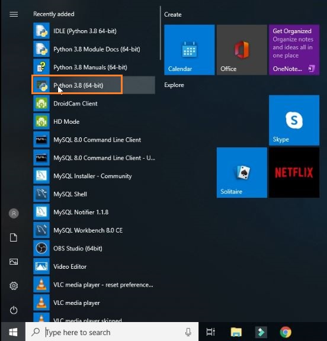Image resolution: width=327 pixels, height=341 pixels.
Task: Select 'DroidCam Client' text label
Action: coord(75,104)
